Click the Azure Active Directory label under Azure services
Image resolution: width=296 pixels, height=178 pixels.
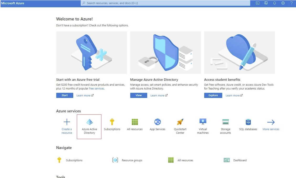coord(90,131)
